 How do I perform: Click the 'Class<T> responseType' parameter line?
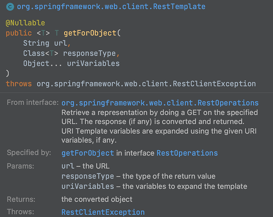coord(71,53)
